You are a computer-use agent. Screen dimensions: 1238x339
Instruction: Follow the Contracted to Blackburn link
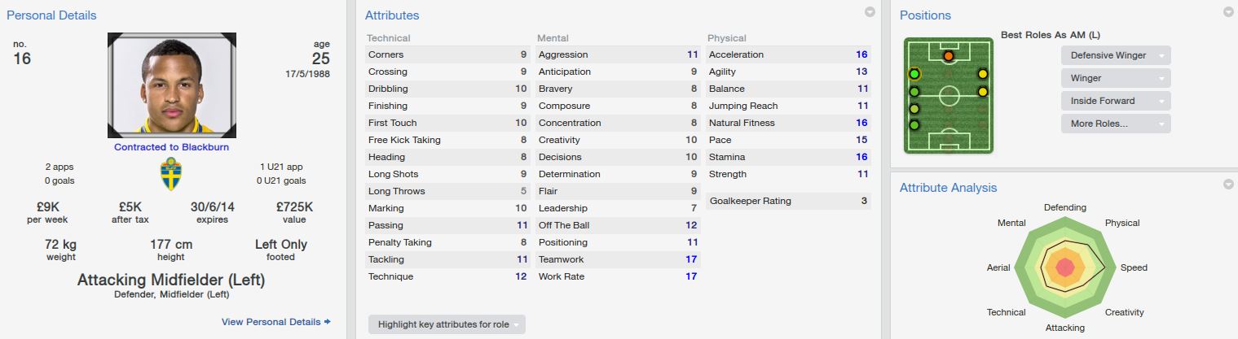(171, 147)
